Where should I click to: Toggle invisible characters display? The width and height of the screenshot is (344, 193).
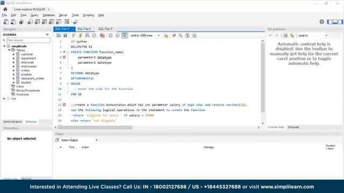tap(188, 35)
